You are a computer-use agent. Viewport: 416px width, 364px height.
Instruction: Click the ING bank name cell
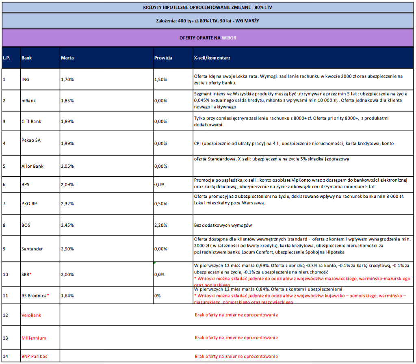tap(25, 80)
